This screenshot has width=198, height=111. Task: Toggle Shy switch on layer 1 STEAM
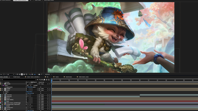(26, 84)
